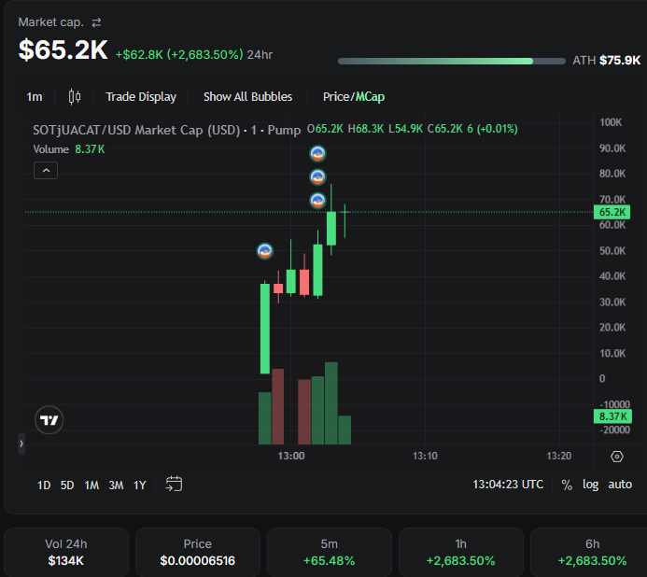
Task: Open the candlestick chart style menu
Action: tap(75, 97)
